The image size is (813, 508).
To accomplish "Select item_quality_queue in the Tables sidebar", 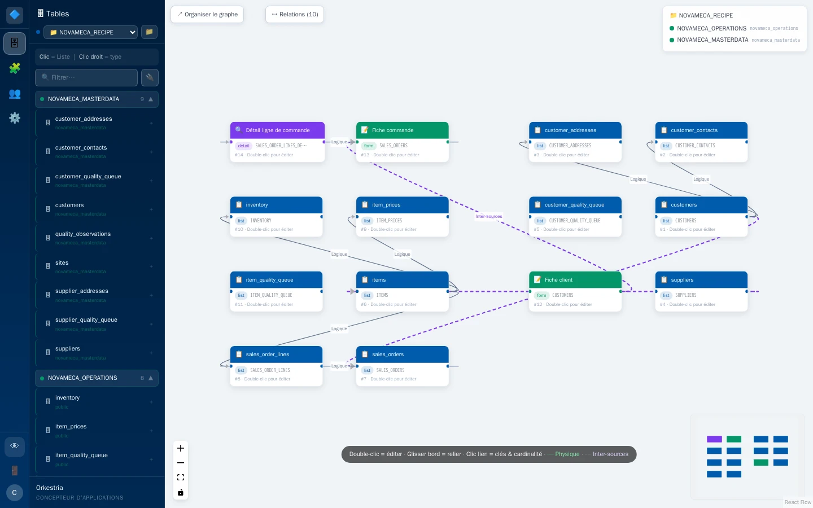I will click(97, 459).
